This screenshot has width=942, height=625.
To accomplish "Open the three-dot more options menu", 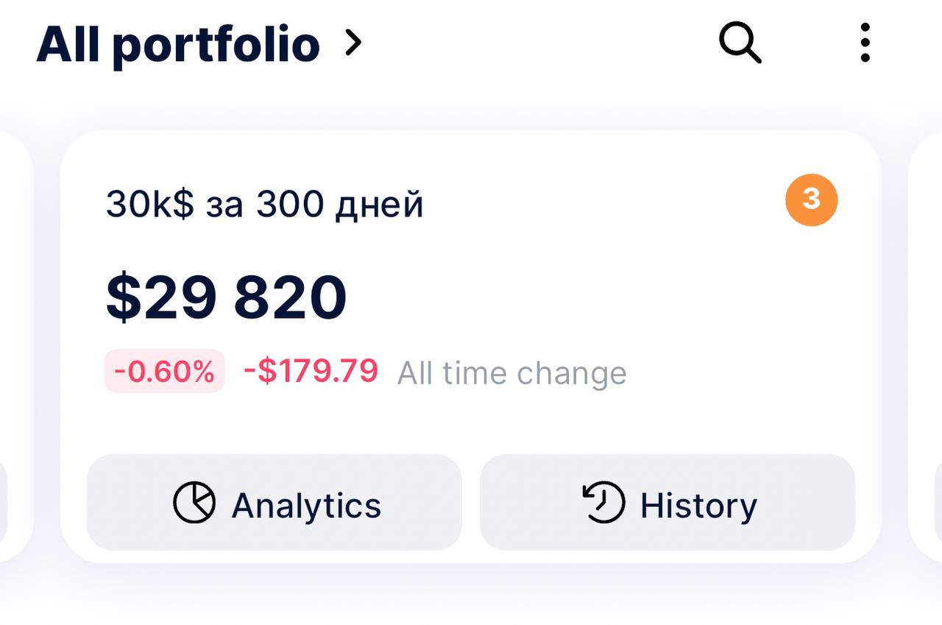I will point(865,43).
